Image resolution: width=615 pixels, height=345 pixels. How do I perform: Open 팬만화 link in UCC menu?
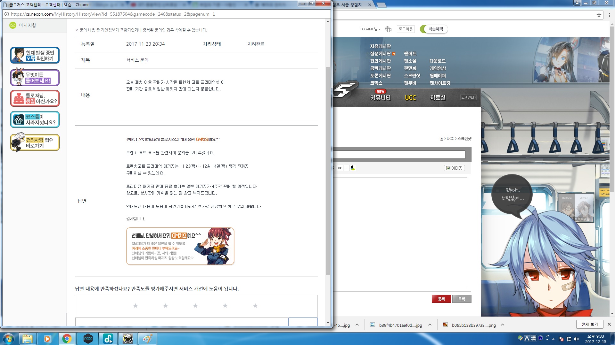pos(410,68)
